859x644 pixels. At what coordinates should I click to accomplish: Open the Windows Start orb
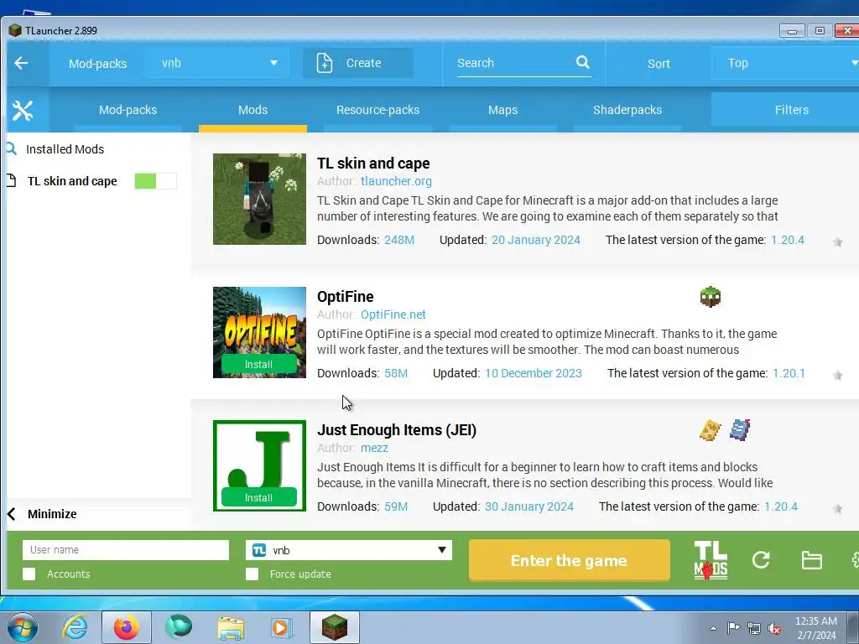[x=23, y=627]
